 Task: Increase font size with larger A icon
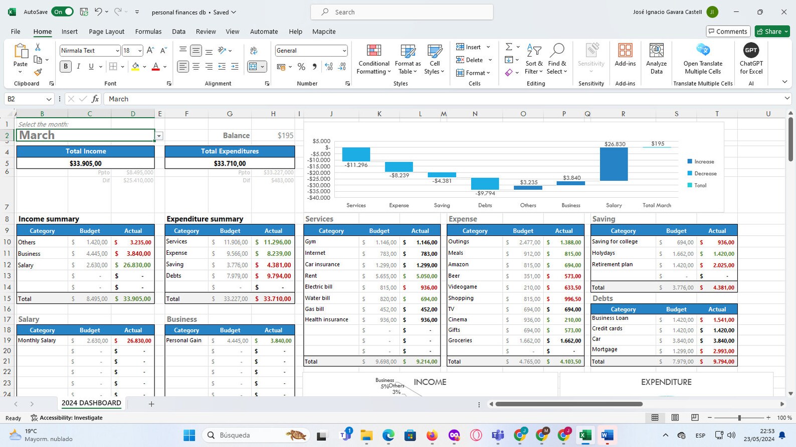point(150,51)
